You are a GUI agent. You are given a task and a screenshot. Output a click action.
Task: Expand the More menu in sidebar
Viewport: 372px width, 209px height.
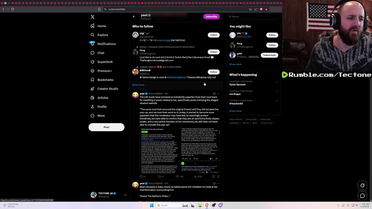tap(98, 116)
